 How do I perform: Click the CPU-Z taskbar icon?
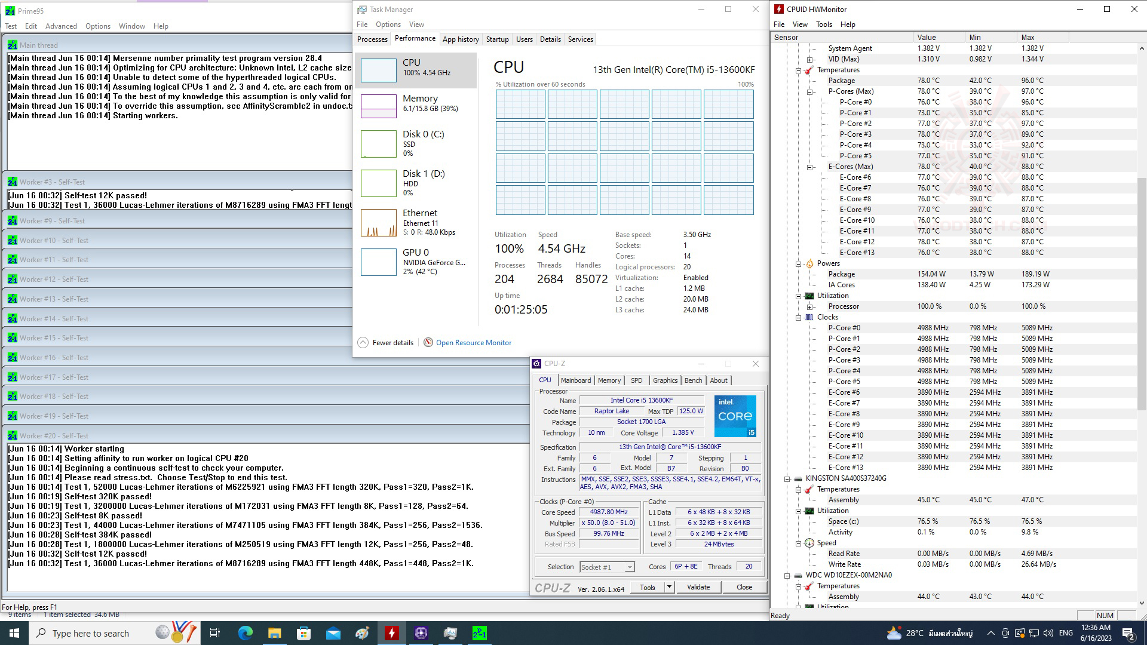coord(421,633)
